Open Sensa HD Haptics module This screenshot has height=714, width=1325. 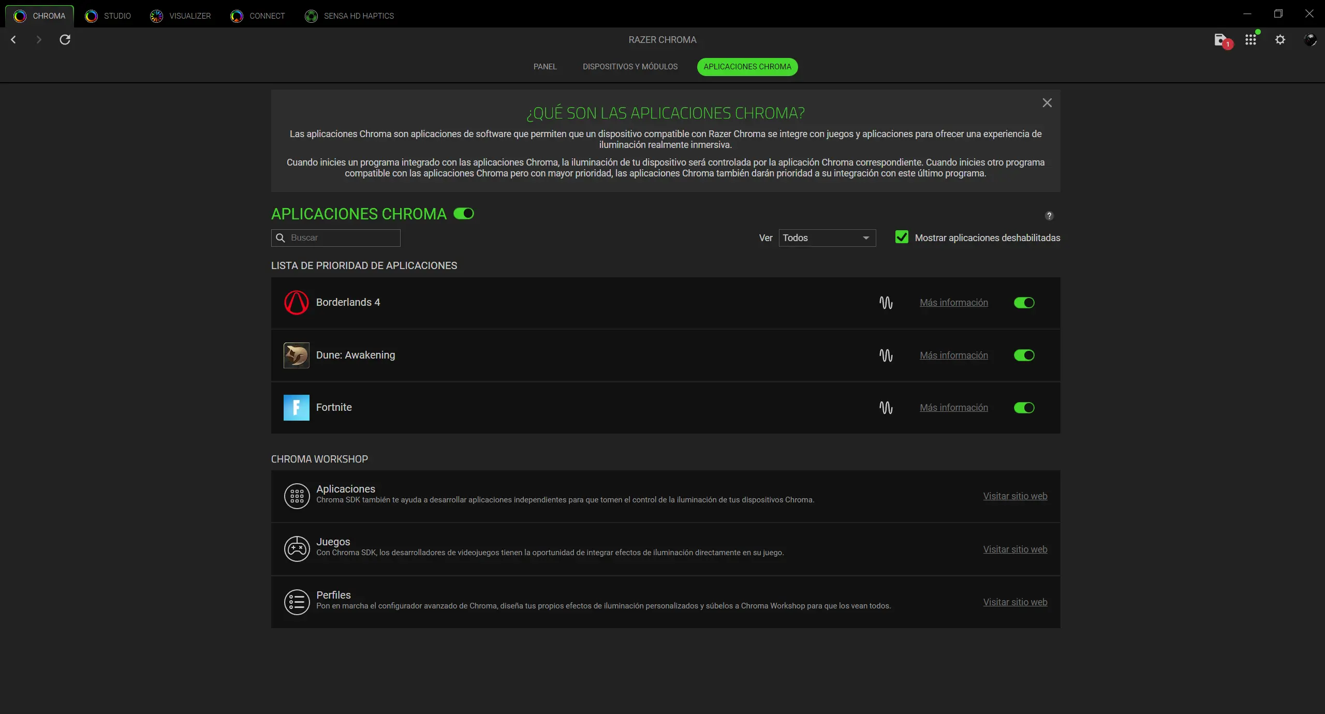311,16
